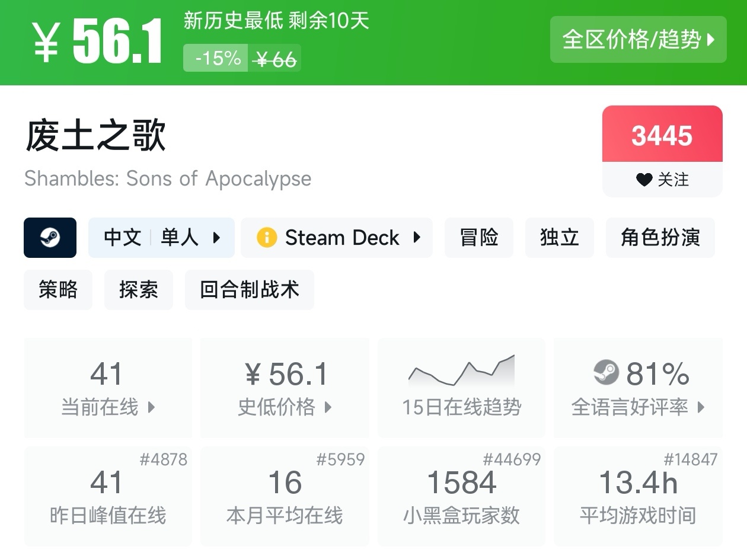
Task: Open all-region price and trend view
Action: [638, 40]
